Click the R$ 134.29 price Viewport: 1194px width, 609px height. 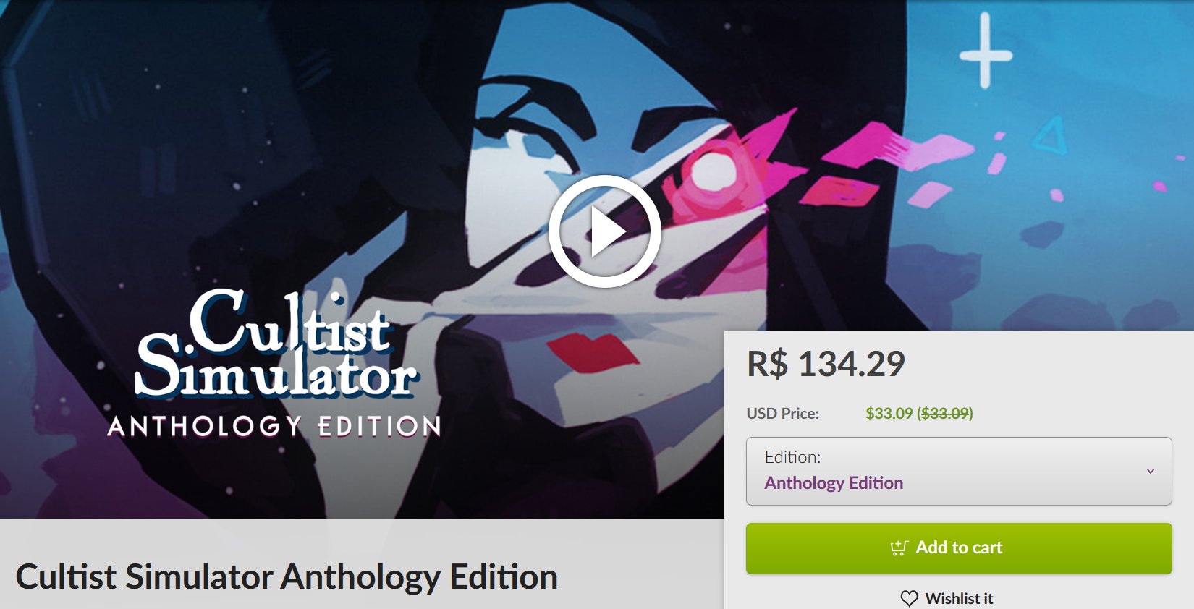point(826,364)
